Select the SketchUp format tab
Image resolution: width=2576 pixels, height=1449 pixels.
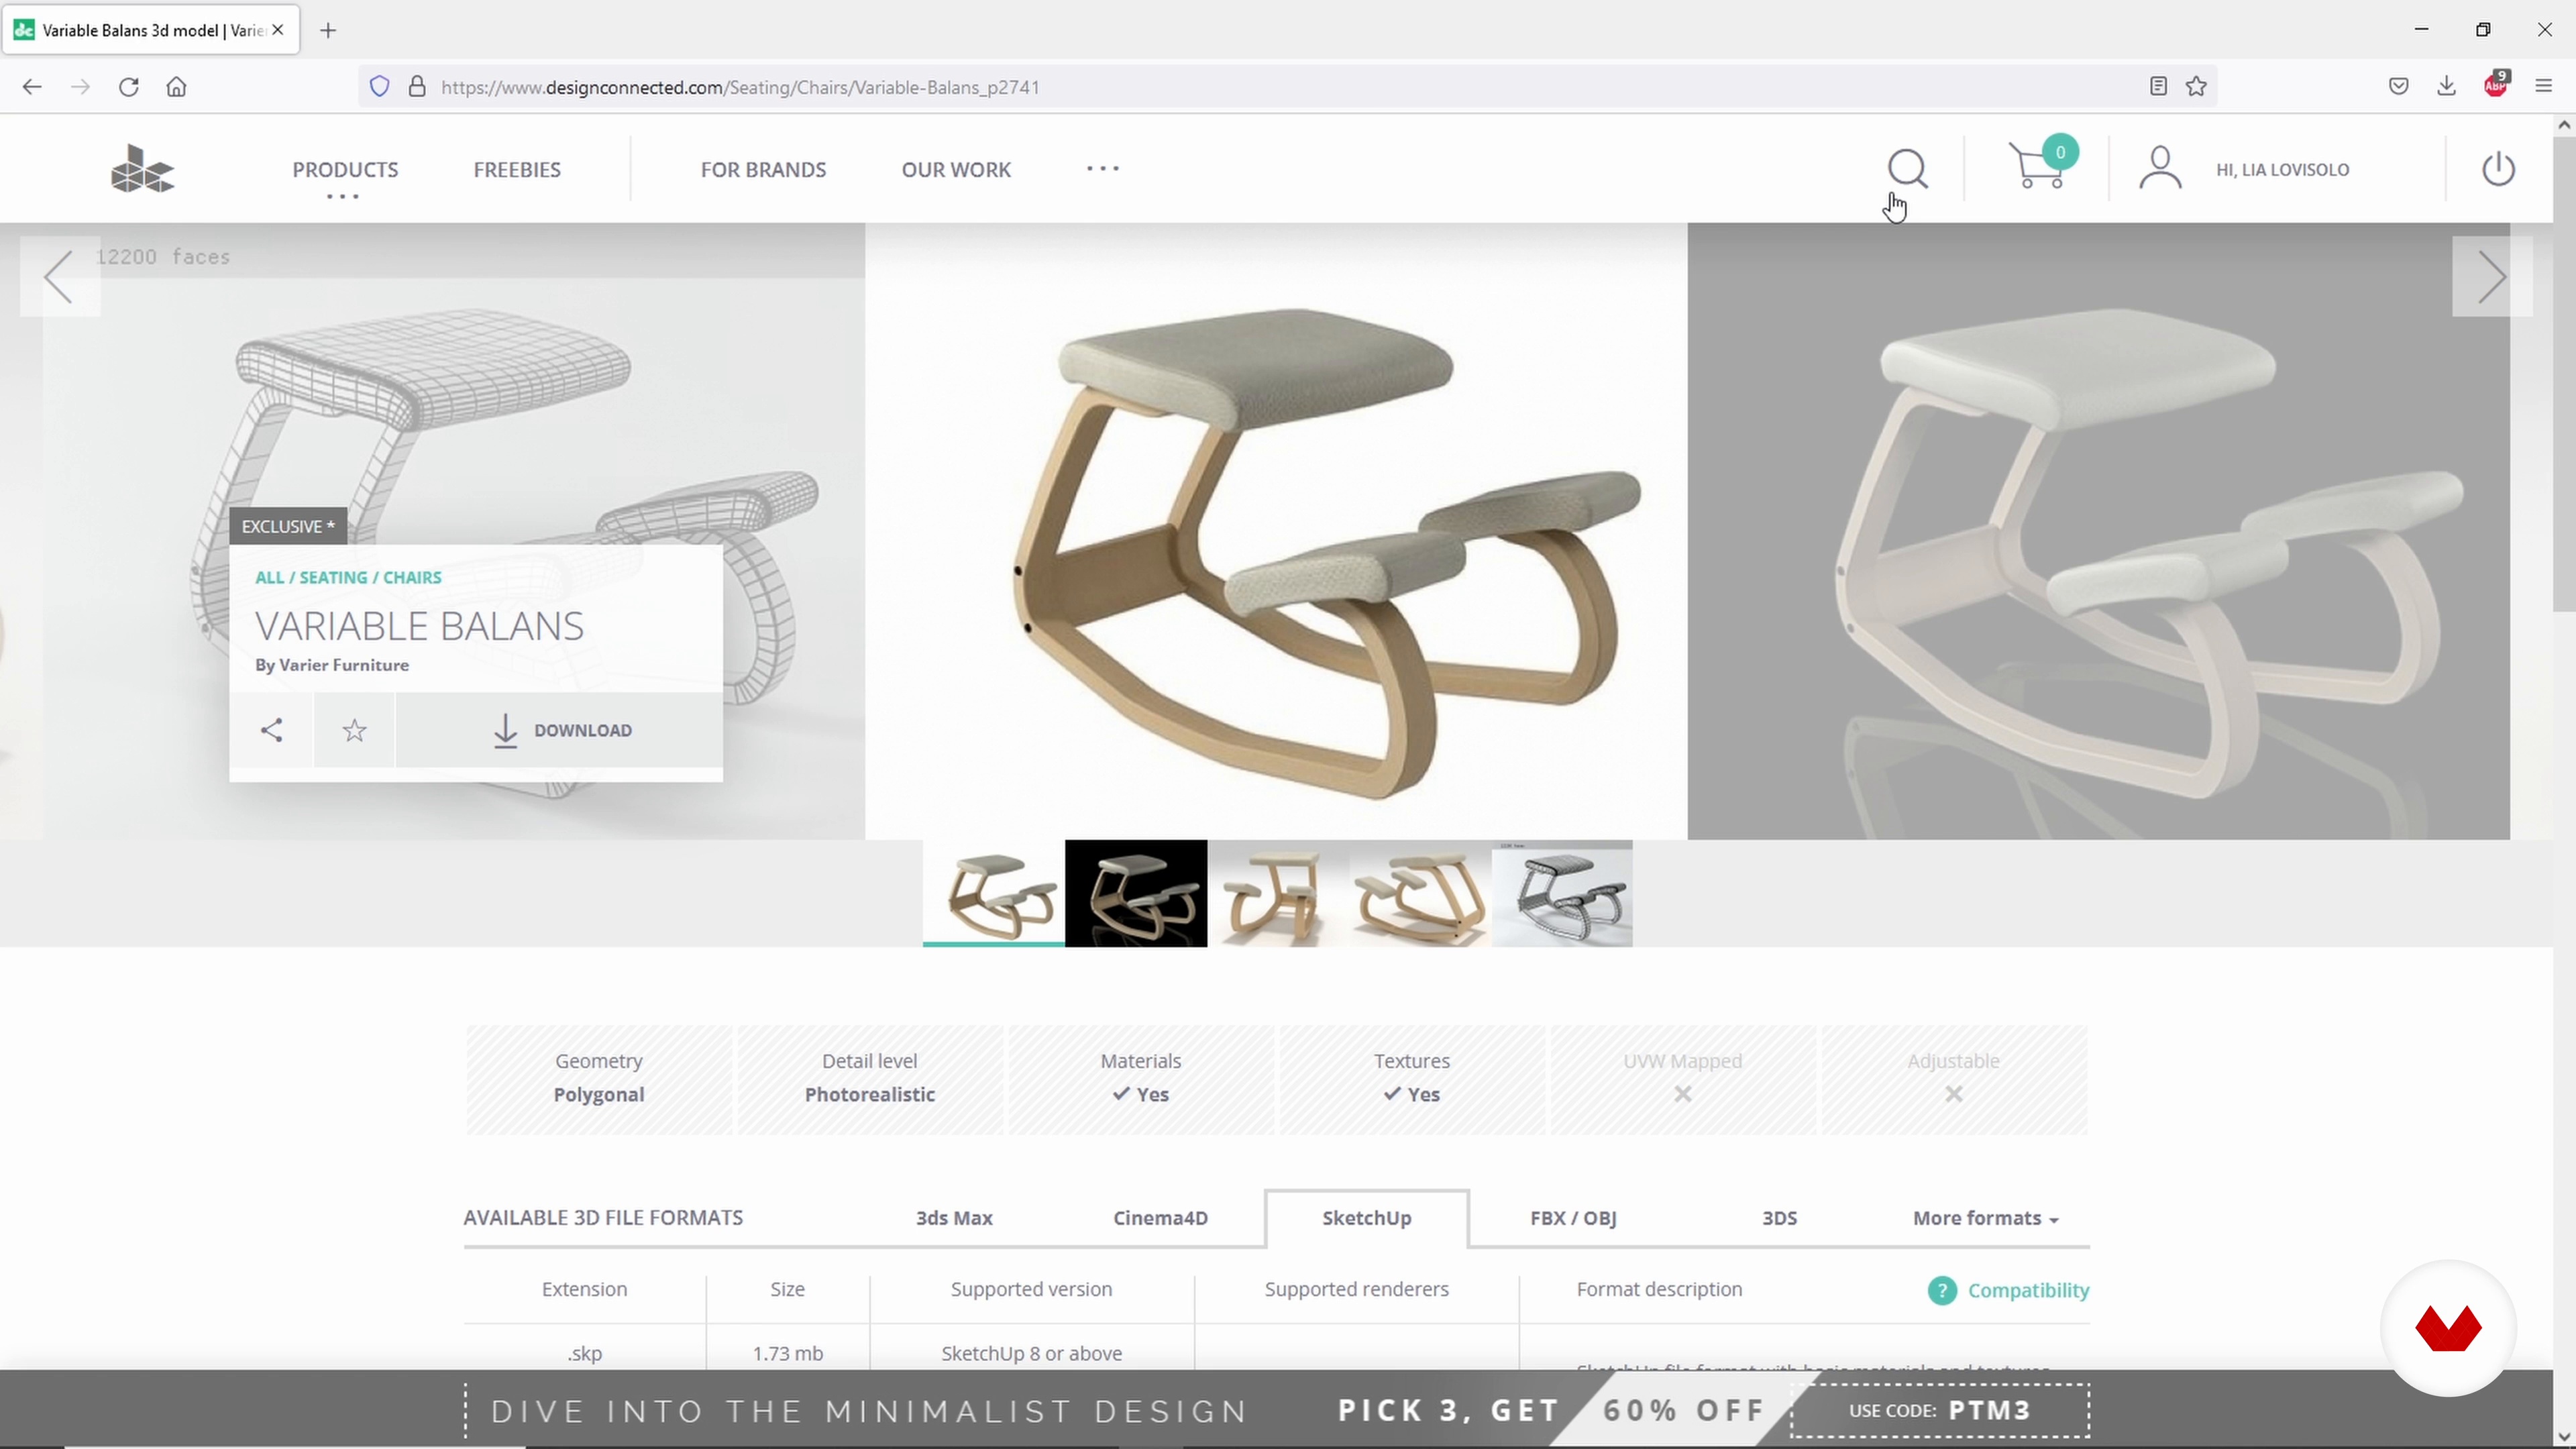pos(1367,1218)
